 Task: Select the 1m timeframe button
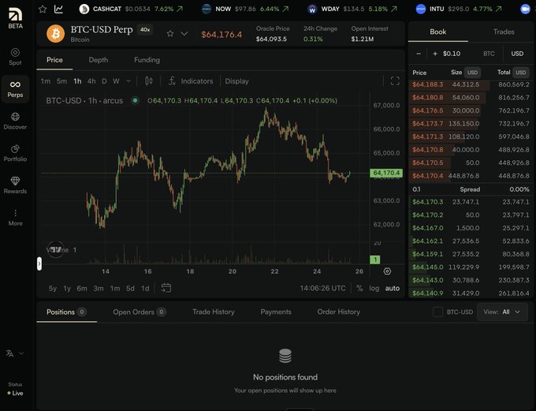(46, 81)
